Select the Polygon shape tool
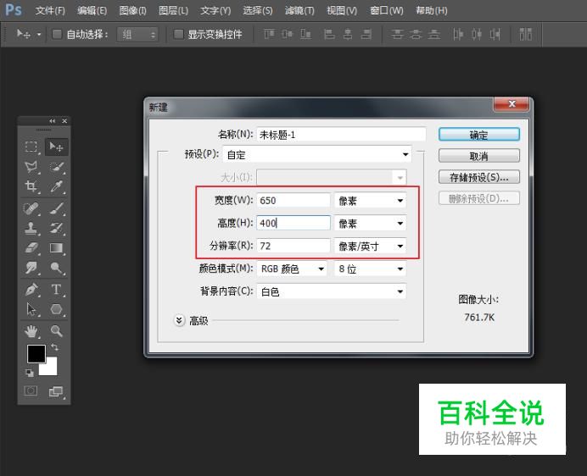587x476 pixels. pyautogui.click(x=56, y=309)
